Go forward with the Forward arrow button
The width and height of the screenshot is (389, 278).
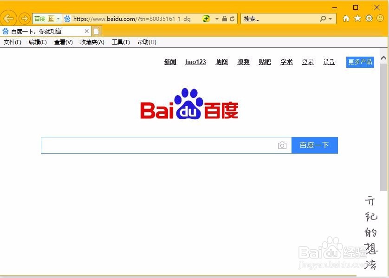(x=24, y=19)
